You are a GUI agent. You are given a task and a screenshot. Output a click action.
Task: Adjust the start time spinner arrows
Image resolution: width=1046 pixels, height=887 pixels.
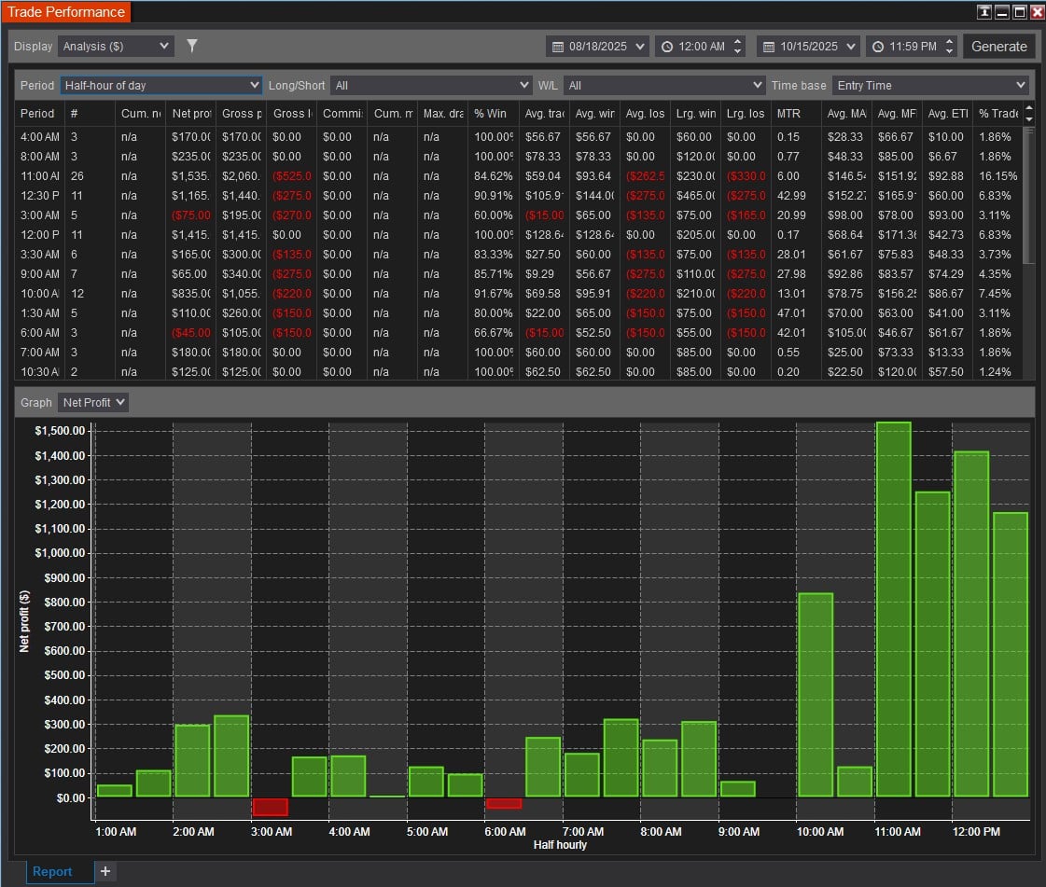738,47
